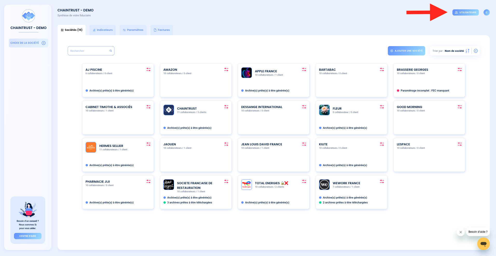Image resolution: width=496 pixels, height=256 pixels.
Task: Click Total Energies logo thumbnail
Action: click(246, 185)
